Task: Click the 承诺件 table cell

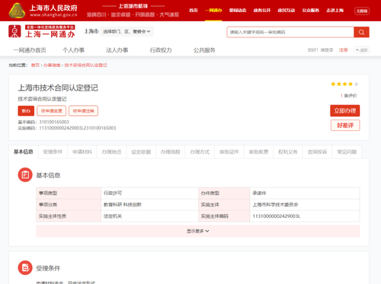Action: point(305,193)
